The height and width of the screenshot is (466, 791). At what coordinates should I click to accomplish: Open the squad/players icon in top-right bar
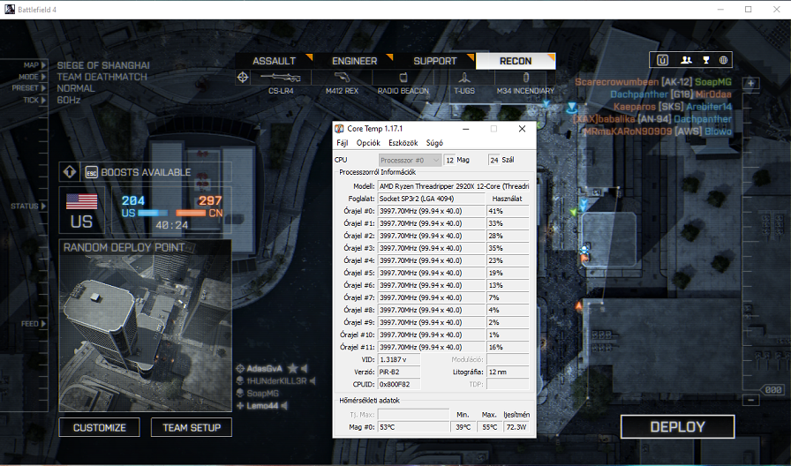[x=686, y=60]
